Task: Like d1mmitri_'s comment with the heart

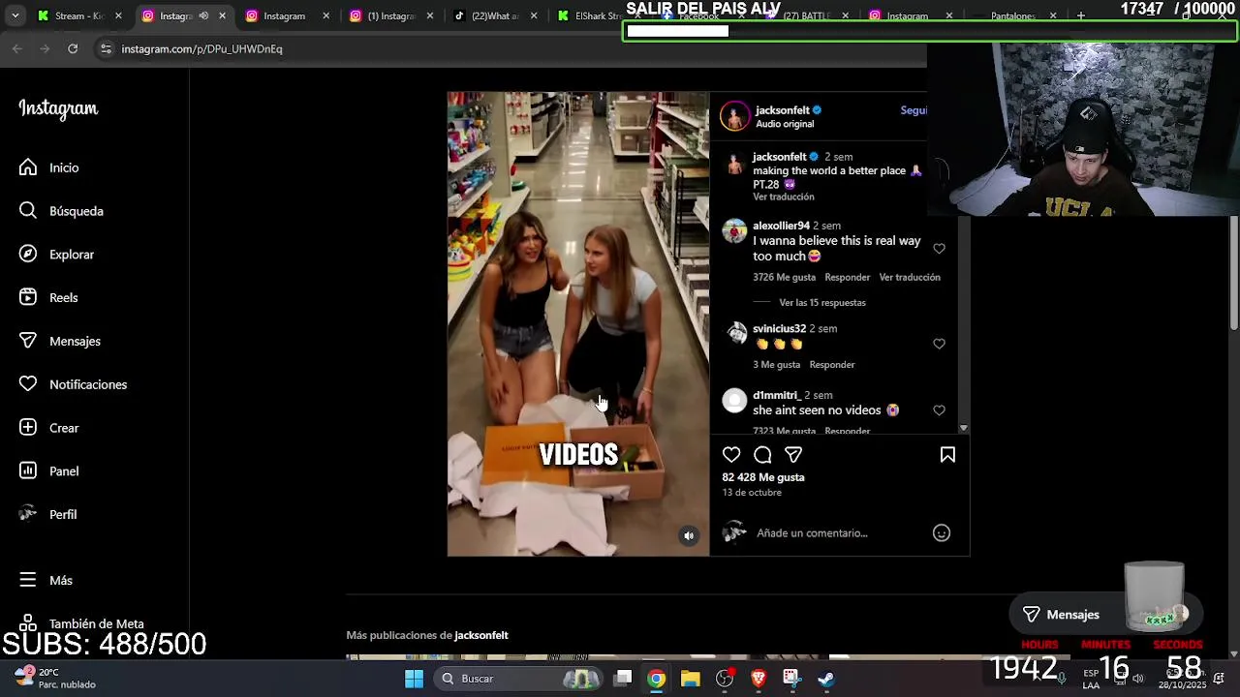Action: (939, 410)
